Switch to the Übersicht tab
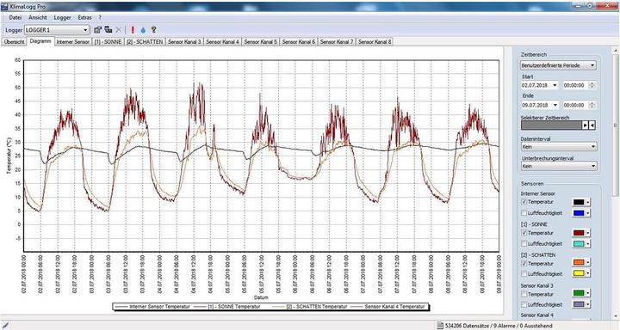 coord(15,41)
